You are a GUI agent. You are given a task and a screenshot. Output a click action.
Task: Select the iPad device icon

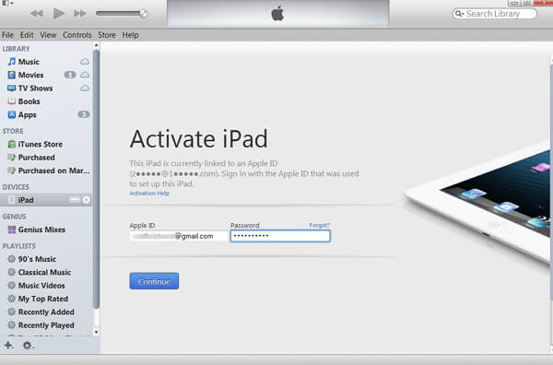pos(12,200)
